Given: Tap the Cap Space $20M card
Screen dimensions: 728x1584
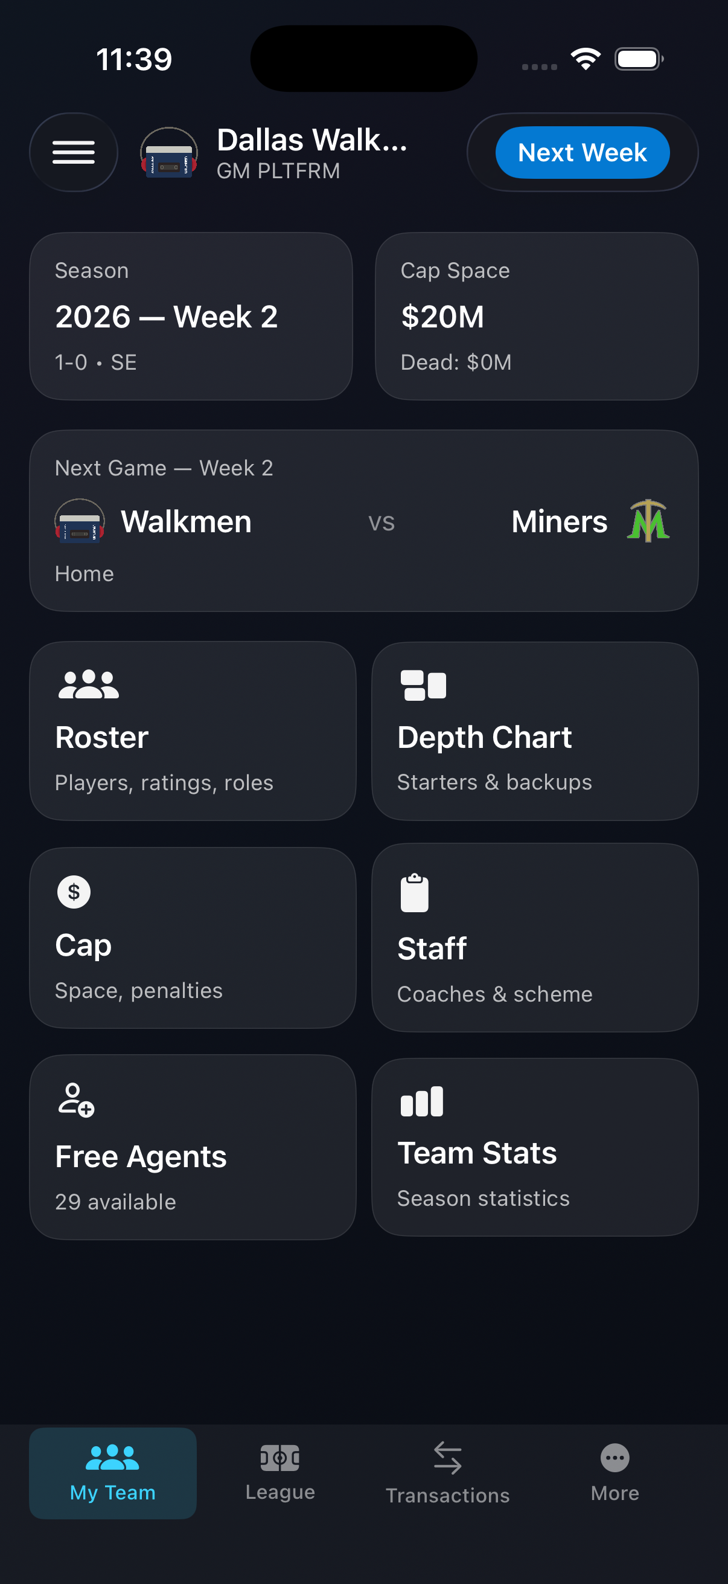Looking at the screenshot, I should point(536,316).
